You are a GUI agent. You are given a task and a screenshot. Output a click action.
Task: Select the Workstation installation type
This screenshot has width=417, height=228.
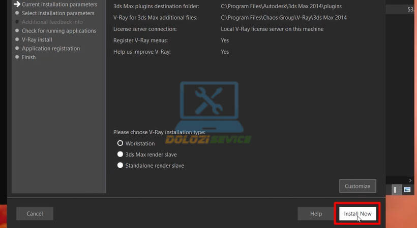tap(121, 143)
